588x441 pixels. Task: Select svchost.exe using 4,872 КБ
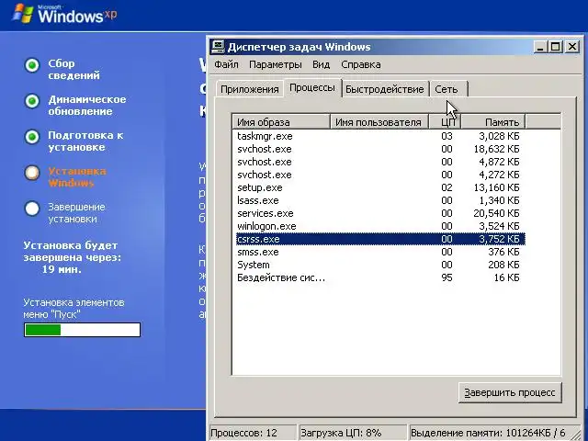pos(380,162)
